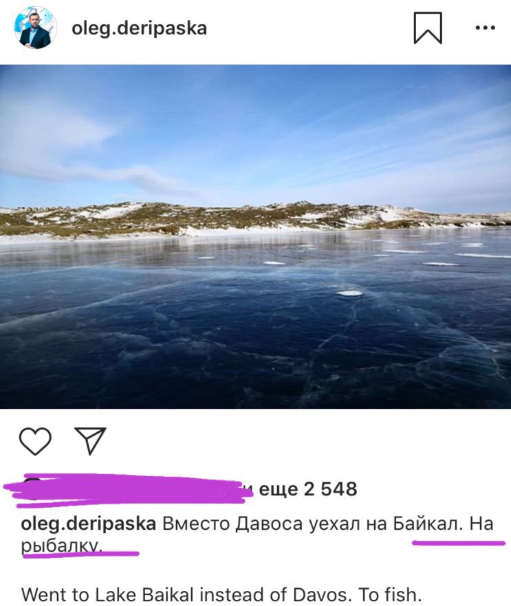Save the post with the bookmark icon
Screen dimensions: 511x606
click(428, 27)
